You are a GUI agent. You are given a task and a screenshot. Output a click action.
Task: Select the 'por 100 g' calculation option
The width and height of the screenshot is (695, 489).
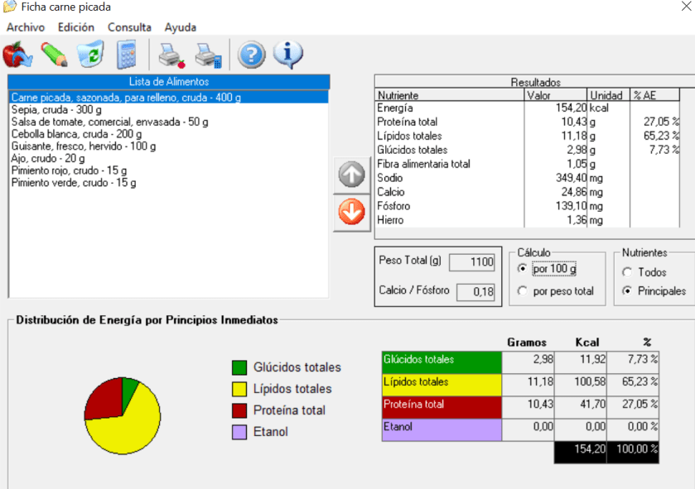tap(523, 269)
